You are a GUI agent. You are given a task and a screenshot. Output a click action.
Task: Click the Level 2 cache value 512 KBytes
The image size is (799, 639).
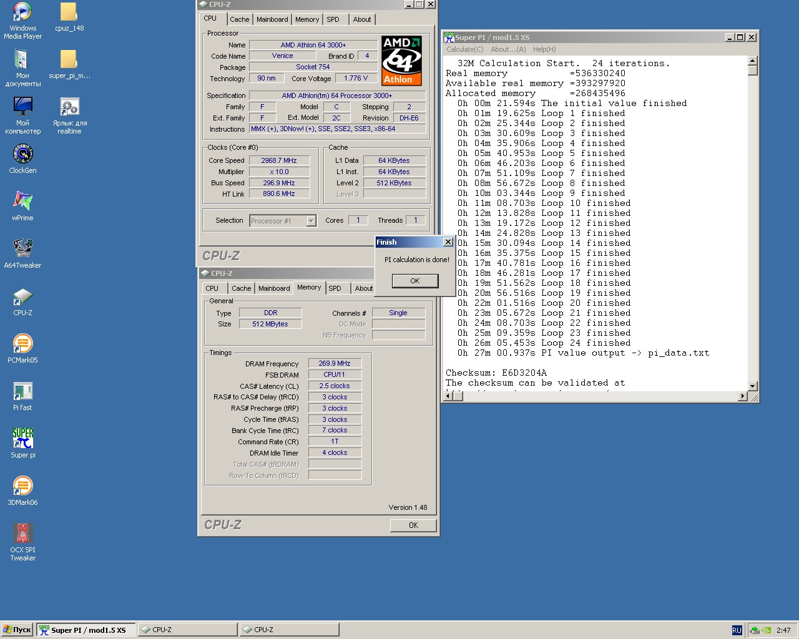(x=394, y=183)
